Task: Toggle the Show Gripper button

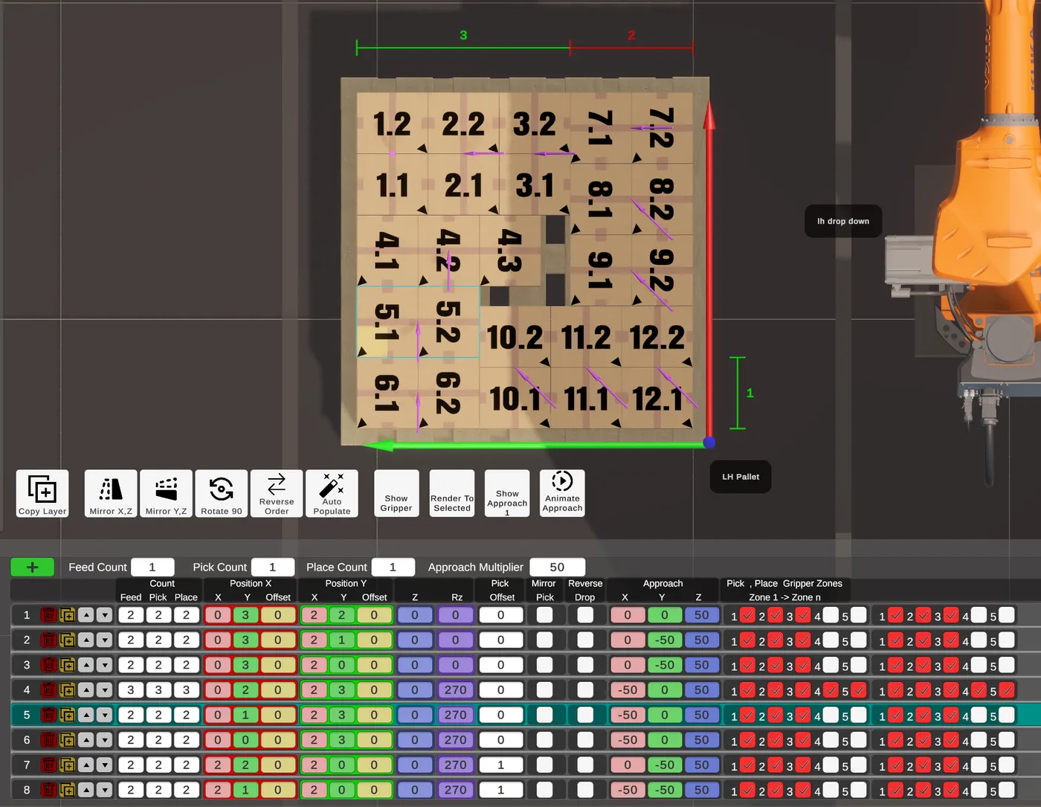Action: coord(396,493)
